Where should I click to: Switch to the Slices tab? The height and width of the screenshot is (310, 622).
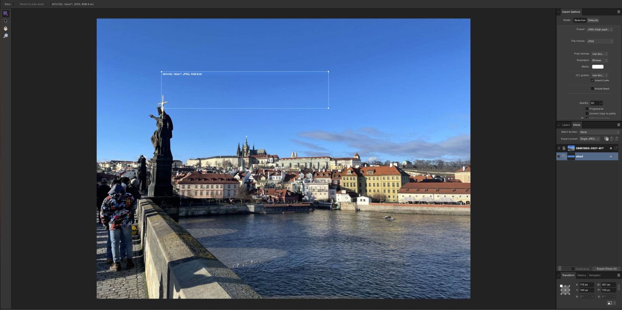pos(577,125)
